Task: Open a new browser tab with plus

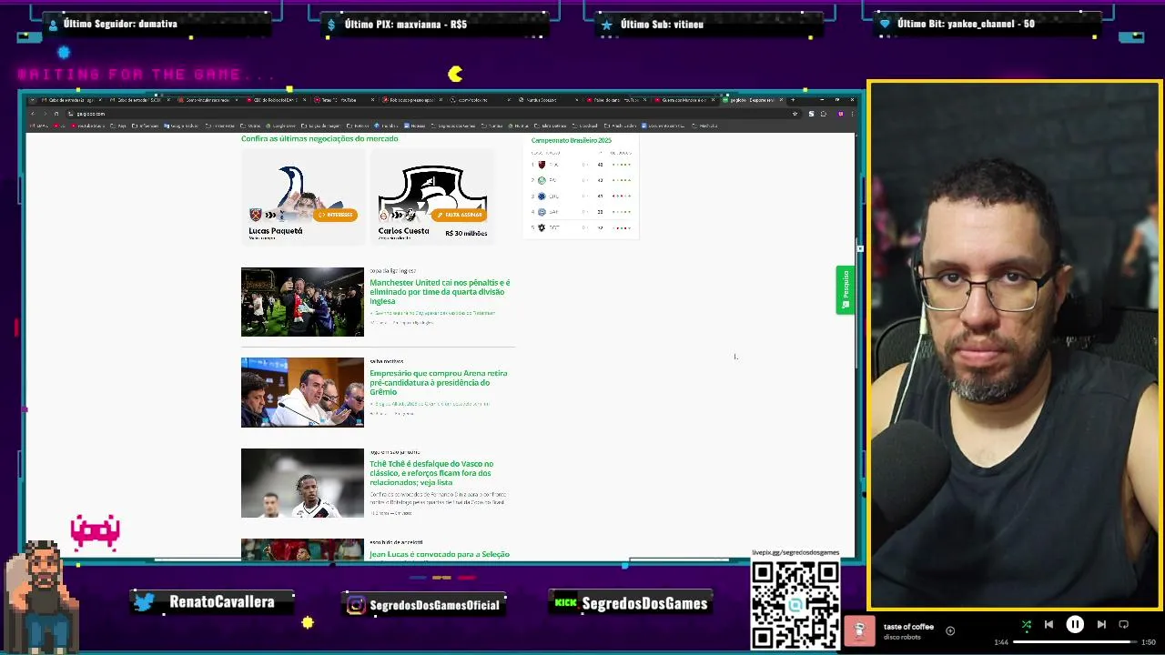Action: 793,100
